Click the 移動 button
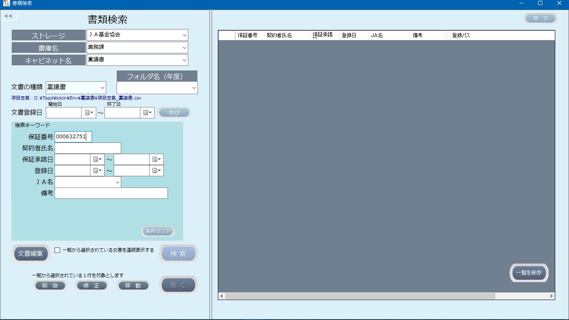This screenshot has width=569, height=320. (x=133, y=285)
